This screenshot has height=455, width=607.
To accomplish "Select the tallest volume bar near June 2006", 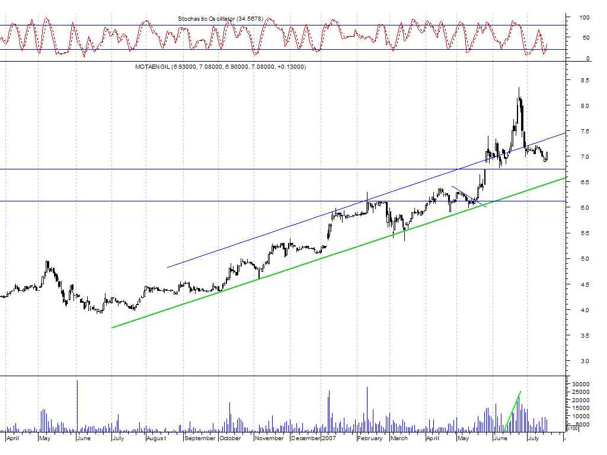I will coord(77,406).
